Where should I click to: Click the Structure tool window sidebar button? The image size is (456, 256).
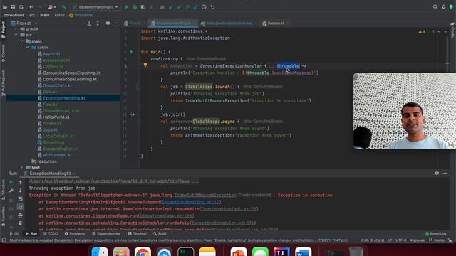click(3, 189)
